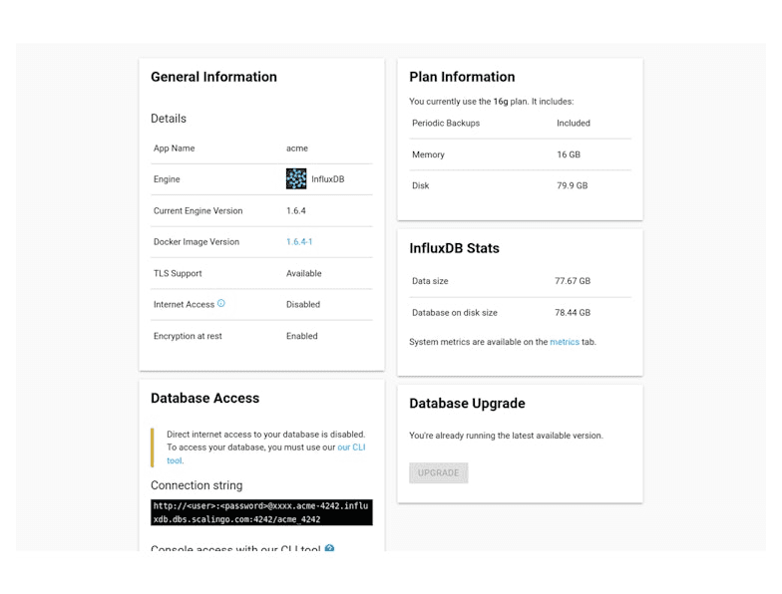Select the Internet Access Disabled value
Screen dimensions: 782x594
pyautogui.click(x=303, y=305)
